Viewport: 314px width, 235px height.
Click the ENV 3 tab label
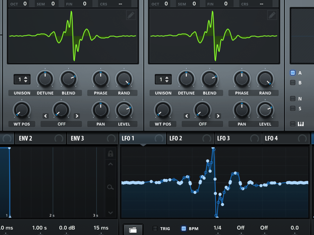pos(77,138)
